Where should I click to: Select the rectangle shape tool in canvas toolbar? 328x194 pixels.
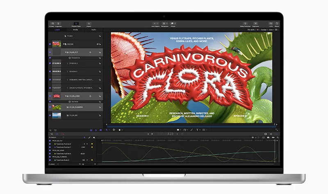tap(178, 130)
